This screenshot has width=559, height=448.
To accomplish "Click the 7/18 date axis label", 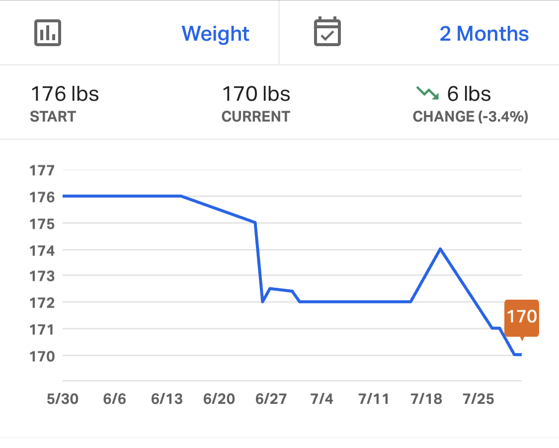I will click(426, 399).
